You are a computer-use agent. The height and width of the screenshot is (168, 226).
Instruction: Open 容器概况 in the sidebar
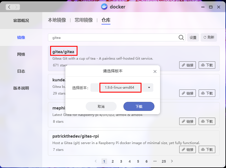21,21
